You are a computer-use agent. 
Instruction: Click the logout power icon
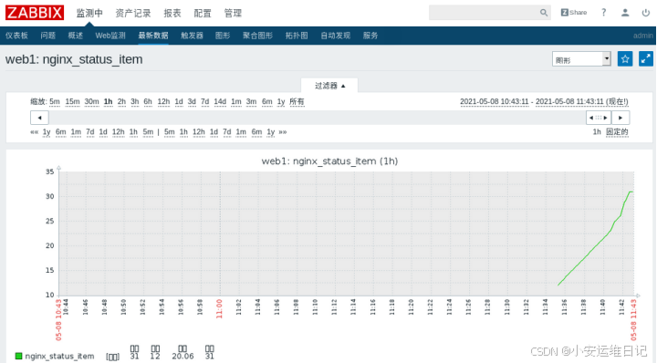pyautogui.click(x=646, y=13)
